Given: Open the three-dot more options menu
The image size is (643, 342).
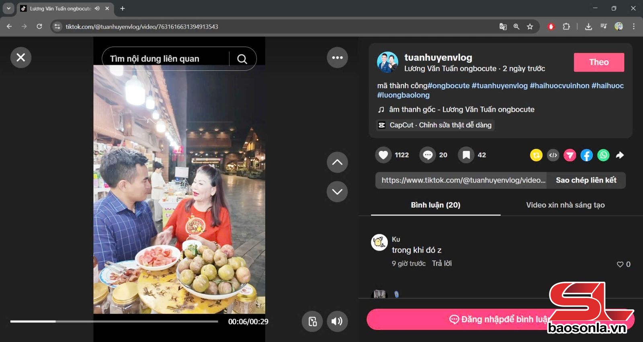Looking at the screenshot, I should pos(337,58).
